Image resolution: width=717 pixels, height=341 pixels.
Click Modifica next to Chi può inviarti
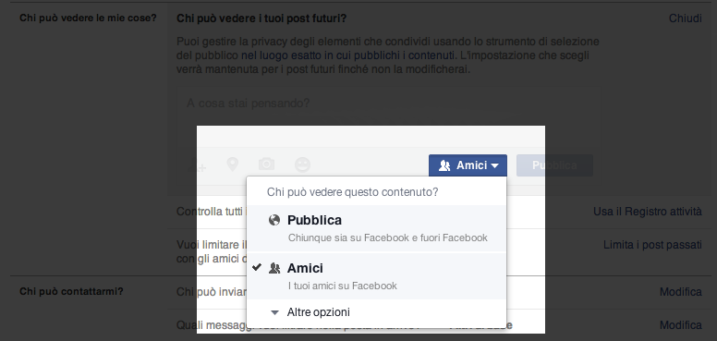(x=680, y=292)
